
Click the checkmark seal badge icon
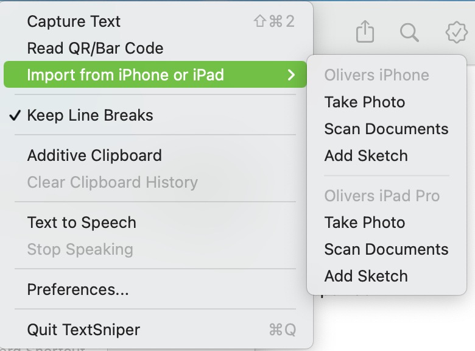tap(456, 32)
